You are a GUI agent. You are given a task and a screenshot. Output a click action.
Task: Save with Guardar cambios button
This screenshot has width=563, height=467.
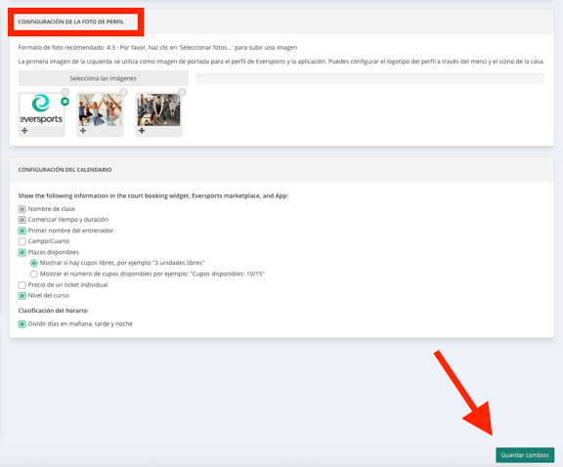pos(525,455)
